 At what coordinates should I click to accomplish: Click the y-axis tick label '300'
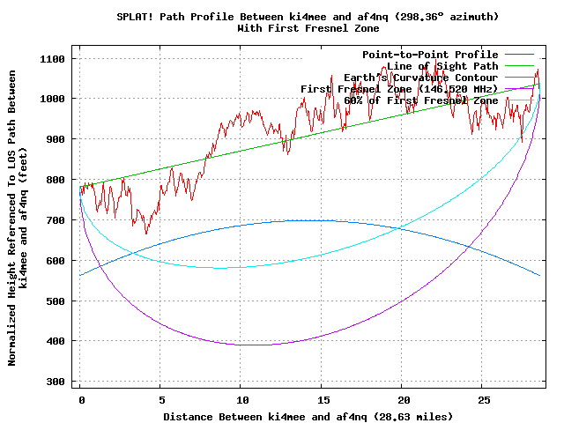click(x=56, y=382)
